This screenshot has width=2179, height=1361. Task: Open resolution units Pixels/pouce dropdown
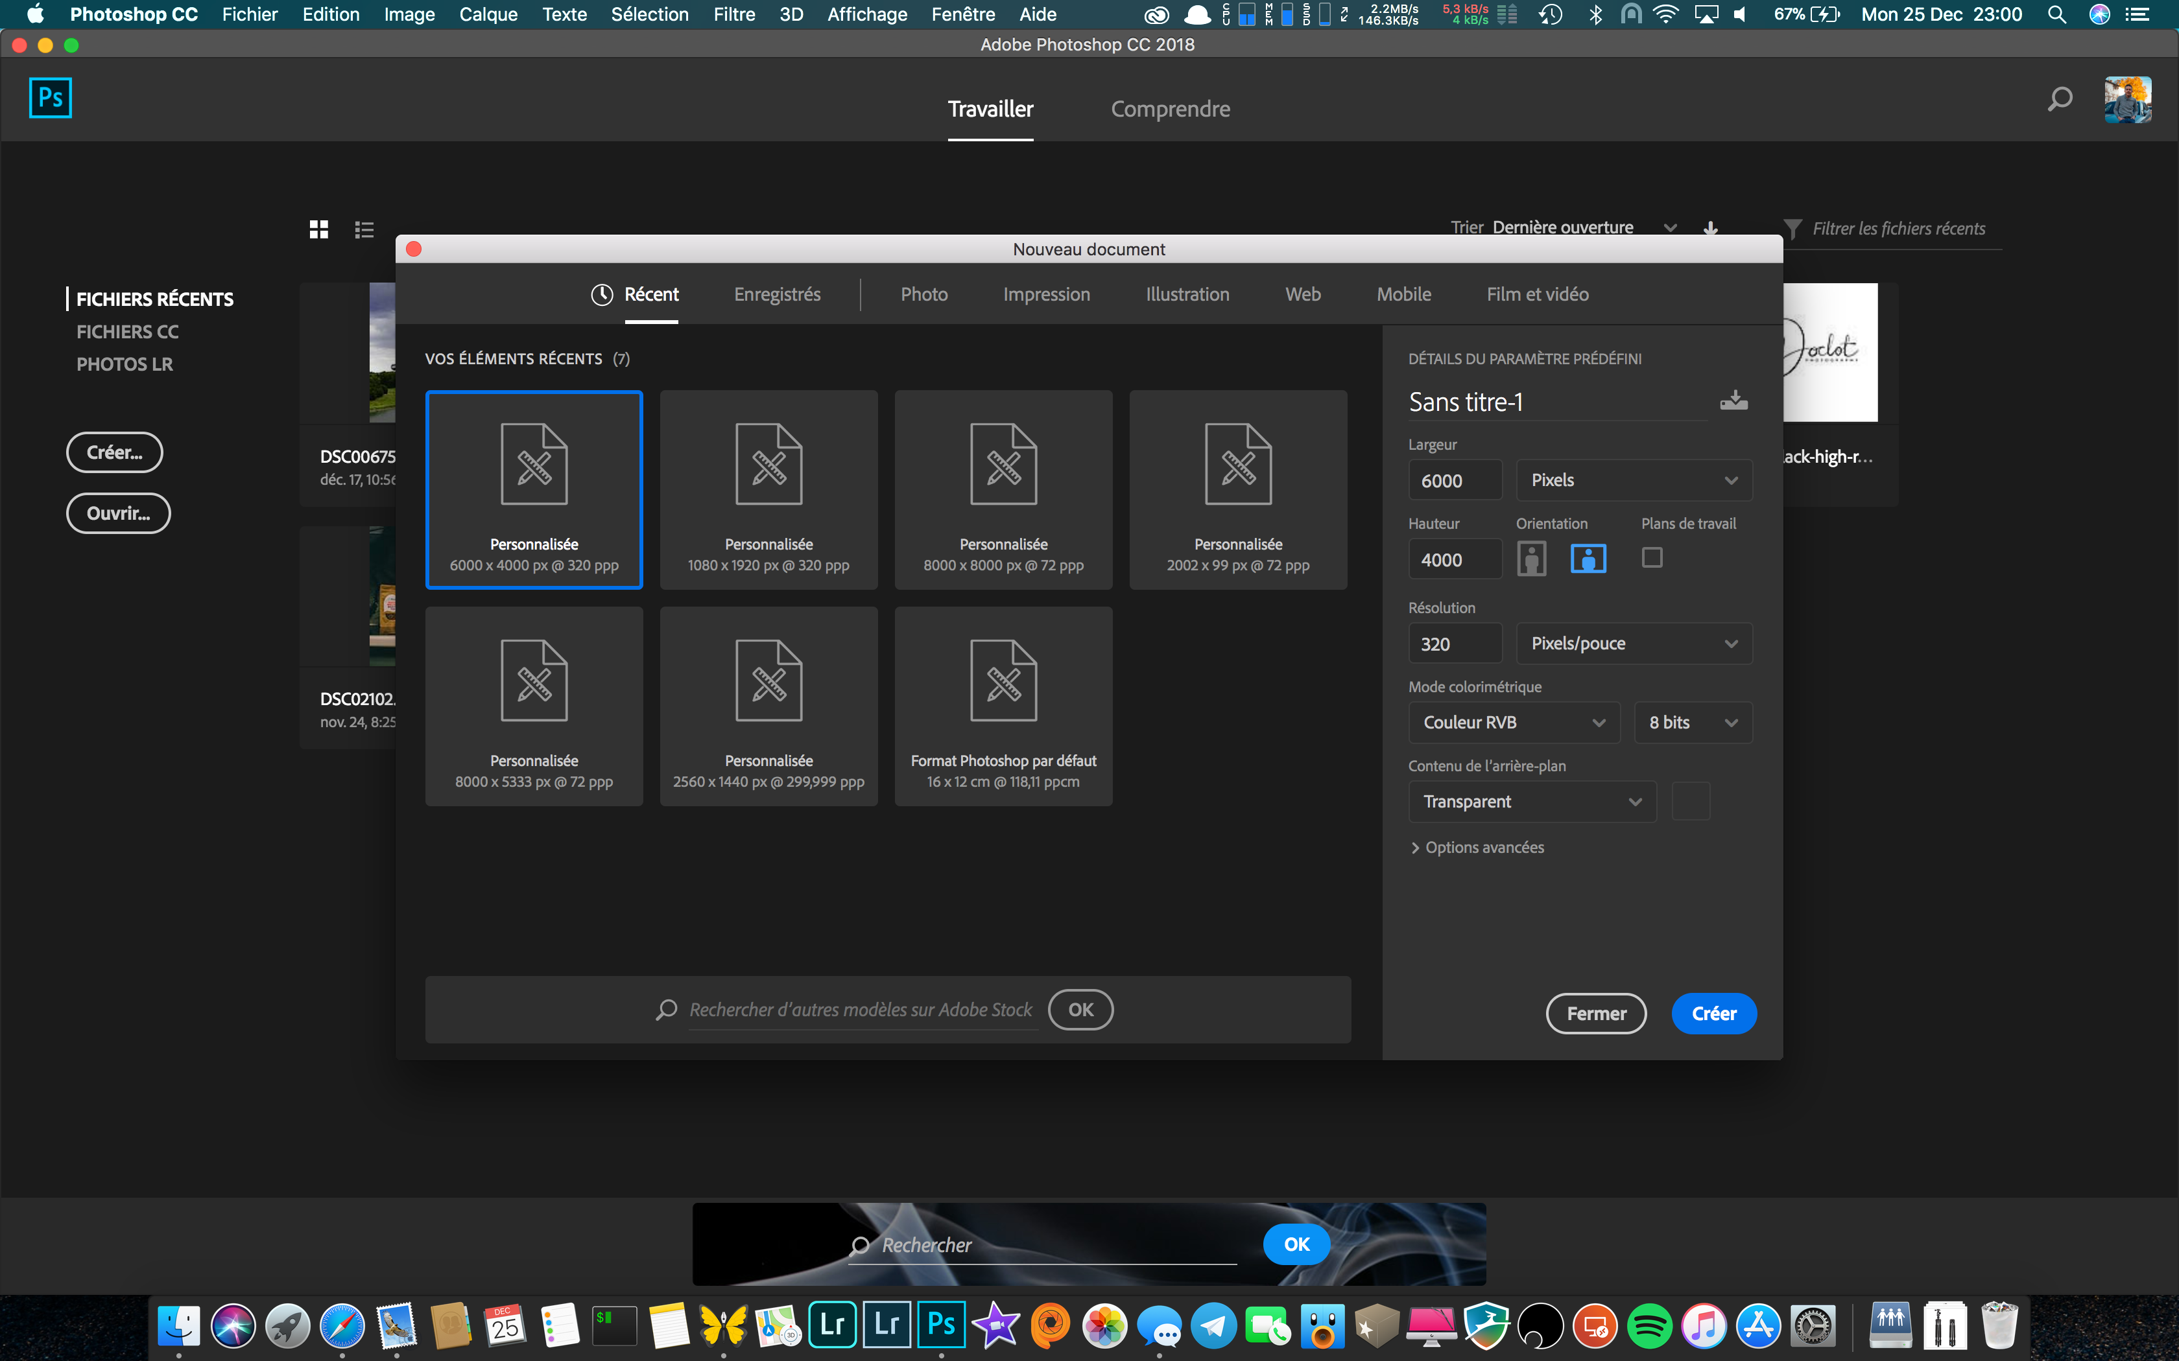click(1634, 644)
